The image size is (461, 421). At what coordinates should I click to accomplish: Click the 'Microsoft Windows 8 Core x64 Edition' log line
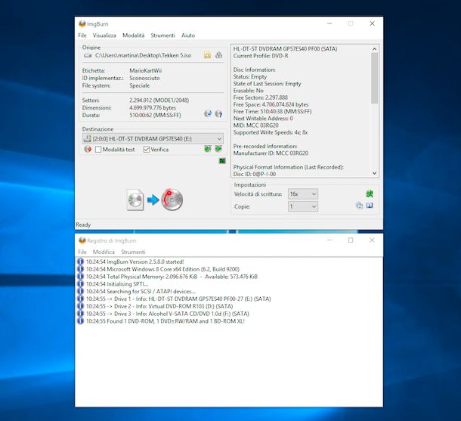coord(162,269)
